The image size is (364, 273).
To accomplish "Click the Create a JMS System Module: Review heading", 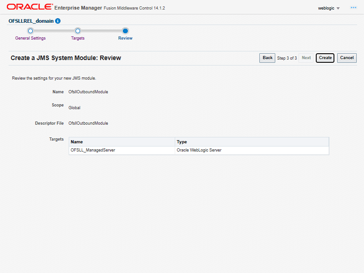I will (x=66, y=58).
